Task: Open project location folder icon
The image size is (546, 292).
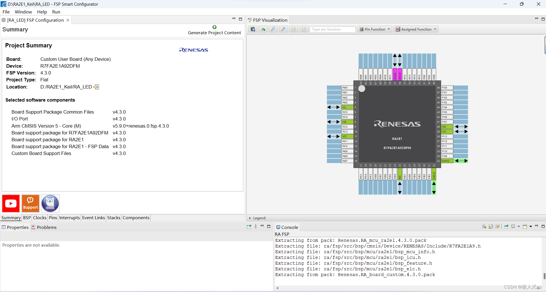Action: pyautogui.click(x=96, y=87)
